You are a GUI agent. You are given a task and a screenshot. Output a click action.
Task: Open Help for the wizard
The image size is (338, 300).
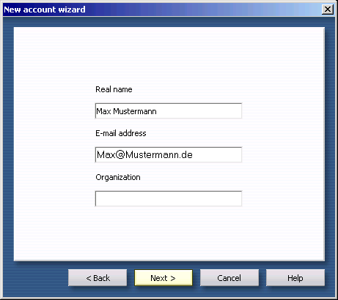(295, 277)
